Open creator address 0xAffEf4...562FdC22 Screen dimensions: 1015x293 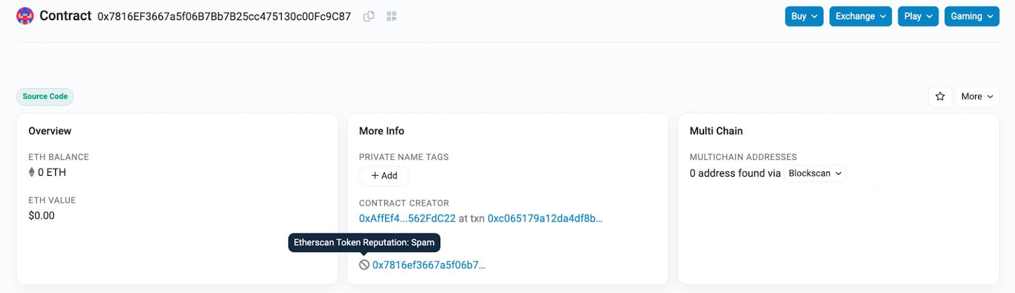pos(407,218)
